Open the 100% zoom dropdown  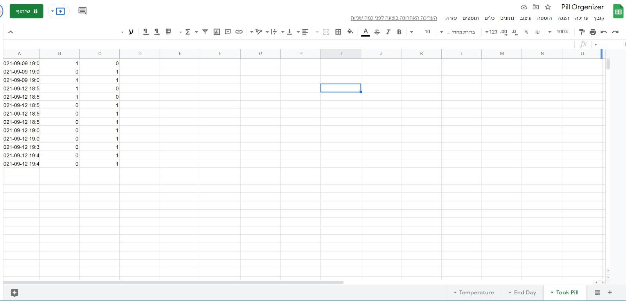(559, 32)
